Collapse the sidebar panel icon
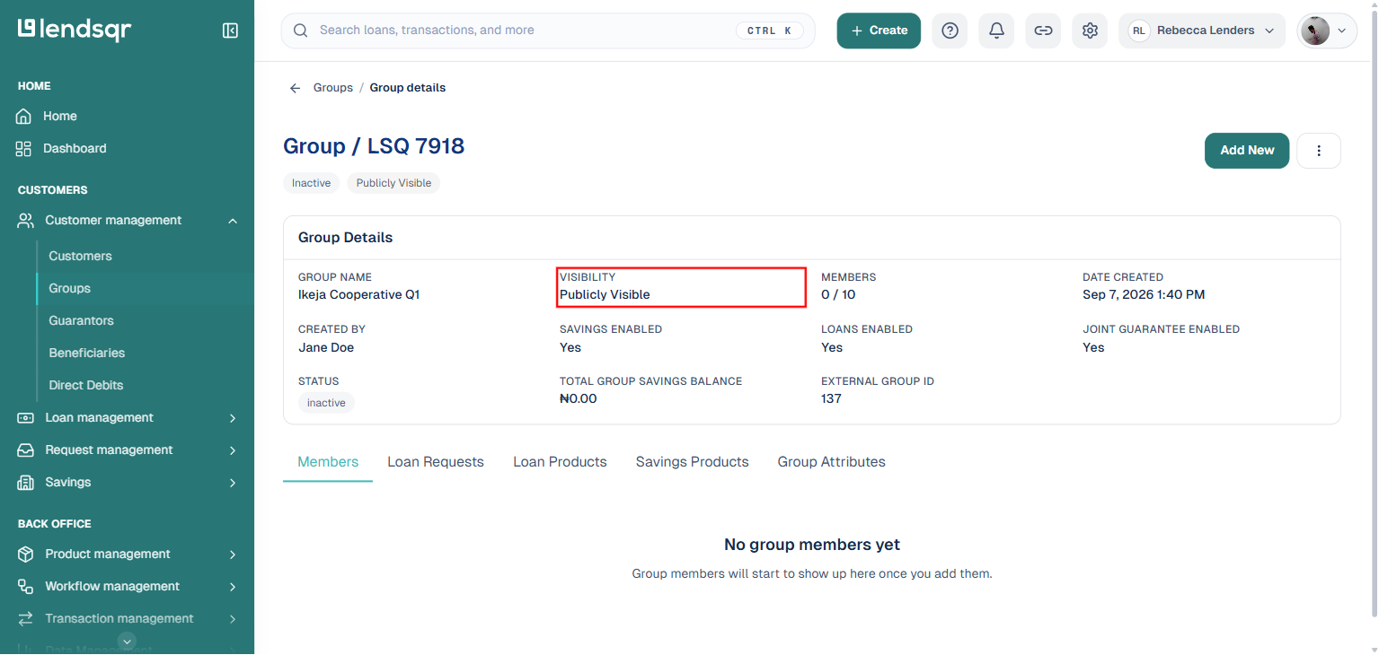Screen dimensions: 1379x655 click(230, 31)
